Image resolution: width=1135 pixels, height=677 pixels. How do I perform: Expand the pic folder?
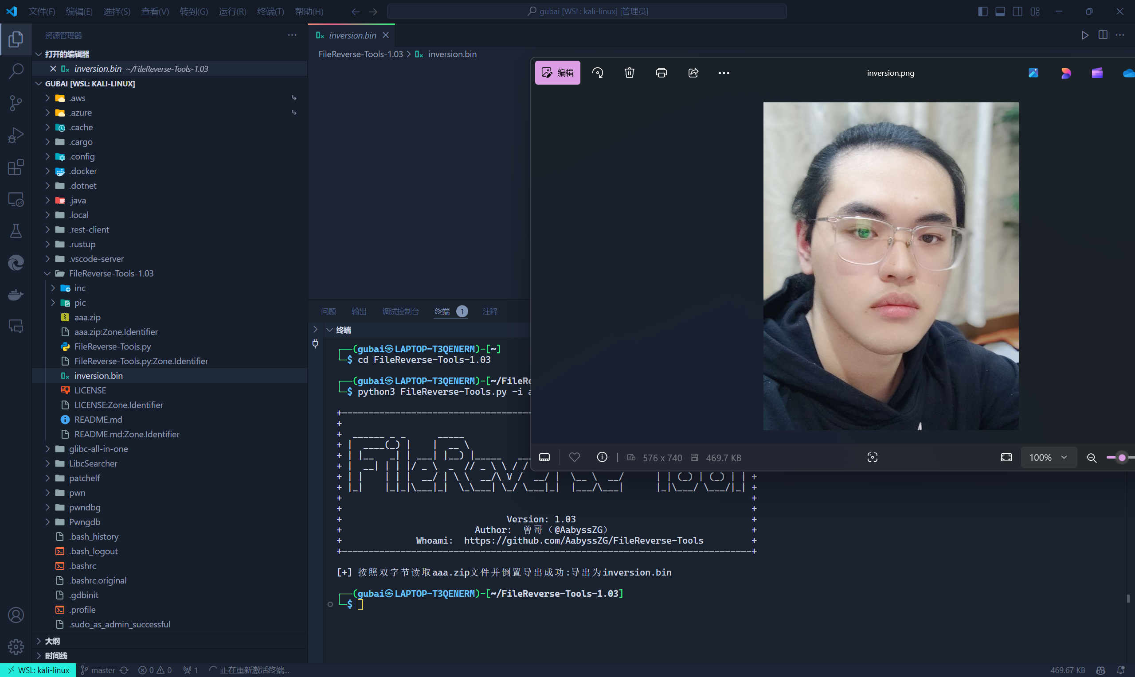point(53,303)
